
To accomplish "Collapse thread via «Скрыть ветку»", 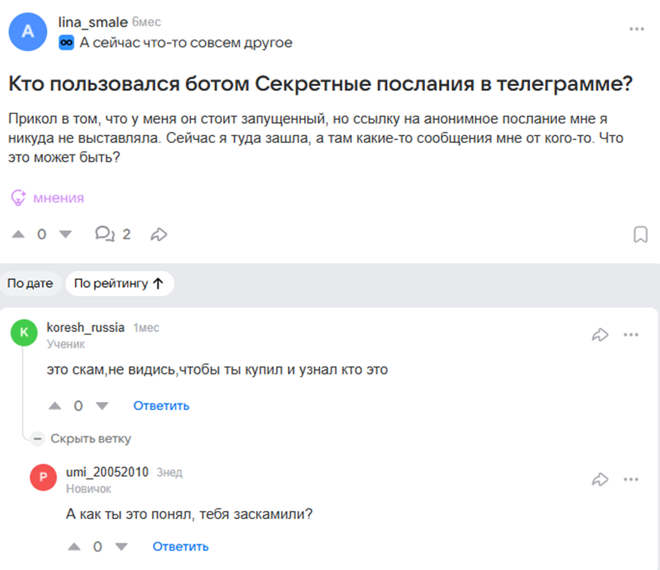I will coord(83,439).
